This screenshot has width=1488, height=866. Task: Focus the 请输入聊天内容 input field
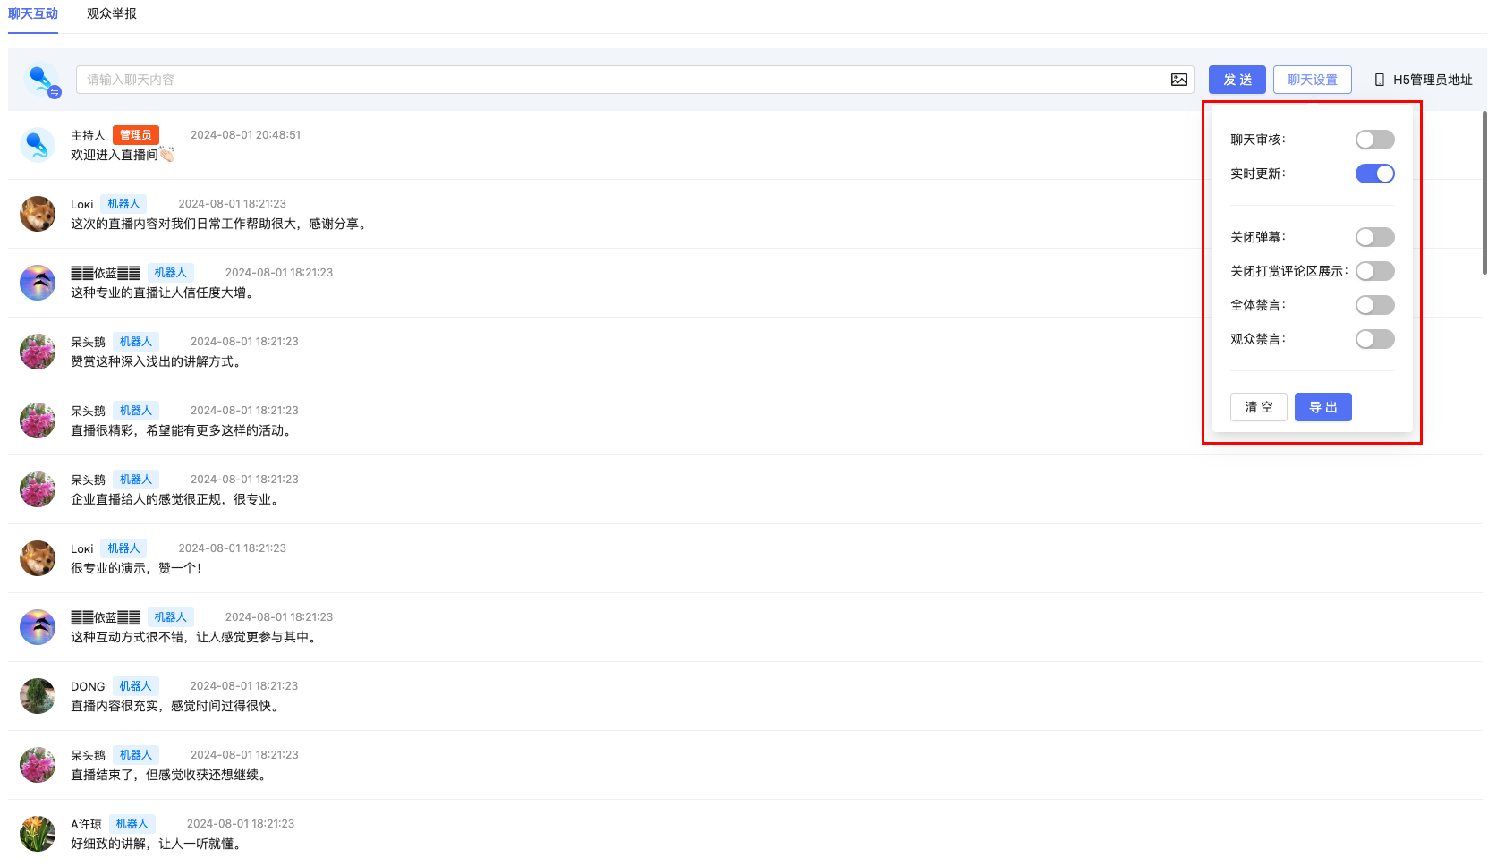pos(617,80)
